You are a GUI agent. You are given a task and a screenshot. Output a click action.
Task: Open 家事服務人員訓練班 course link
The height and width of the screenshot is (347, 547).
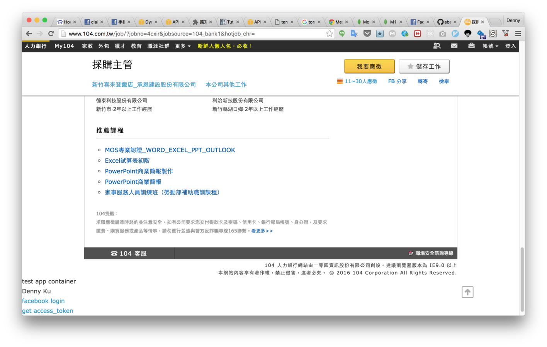(x=163, y=192)
